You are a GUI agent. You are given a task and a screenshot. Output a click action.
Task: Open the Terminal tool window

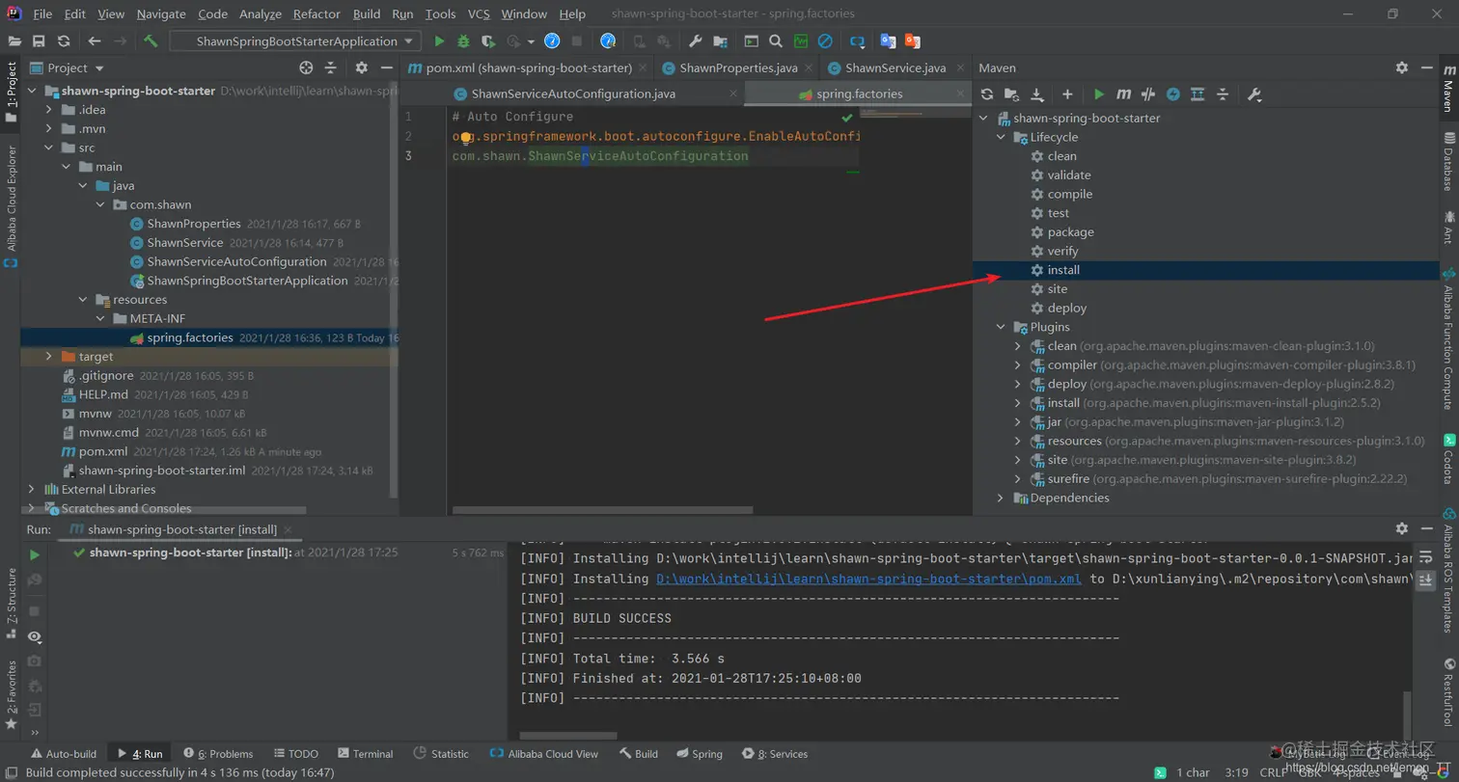[364, 754]
